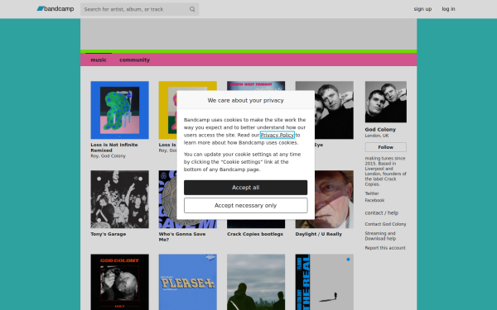The image size is (497, 310).
Task: Follow God Colony
Action: pyautogui.click(x=386, y=147)
